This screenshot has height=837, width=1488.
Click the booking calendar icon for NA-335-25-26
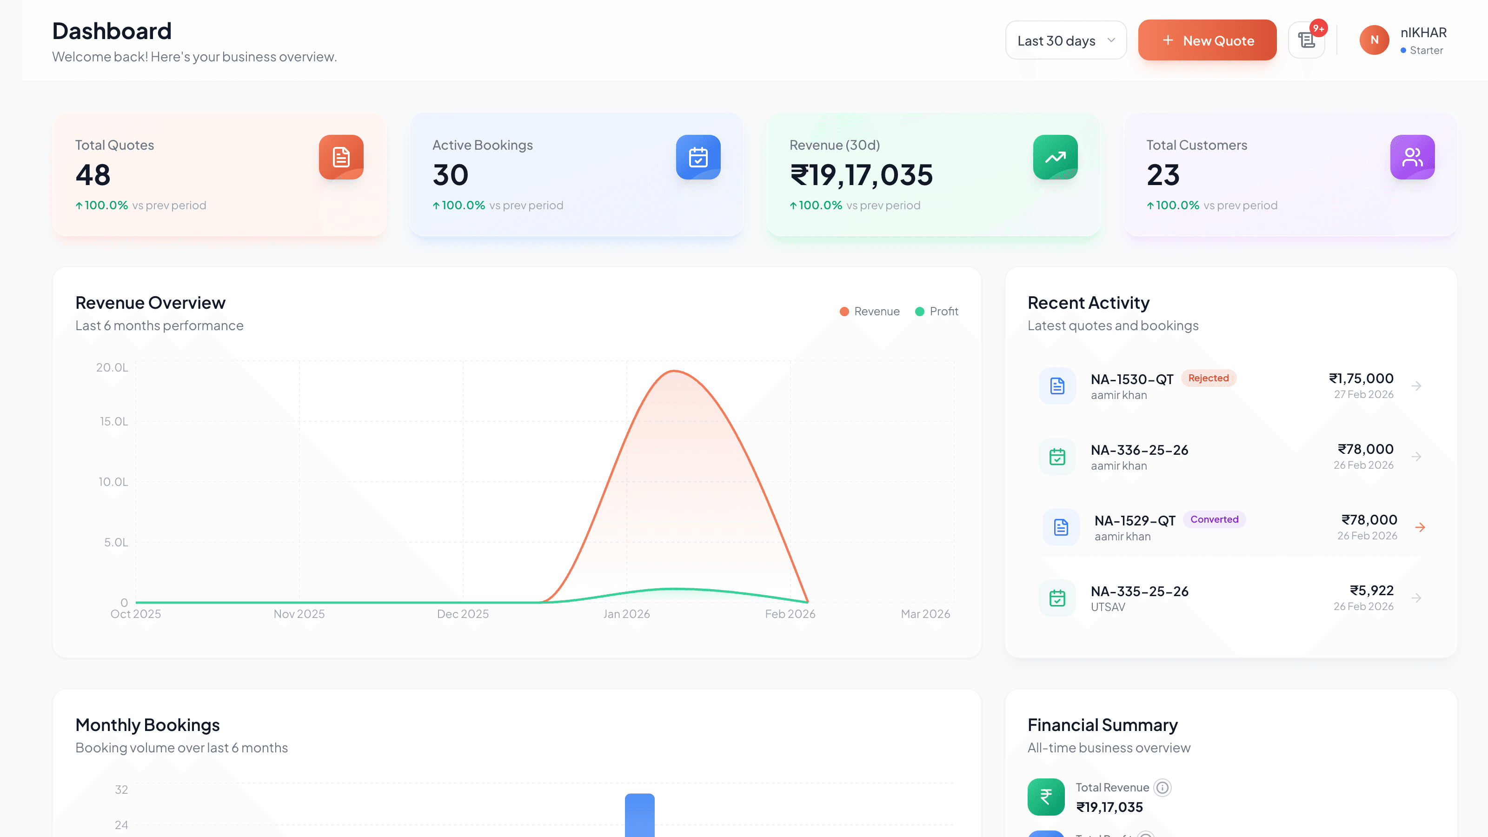[1057, 598]
